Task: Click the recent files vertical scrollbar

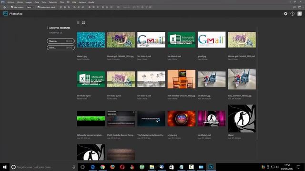Action: coord(257,84)
